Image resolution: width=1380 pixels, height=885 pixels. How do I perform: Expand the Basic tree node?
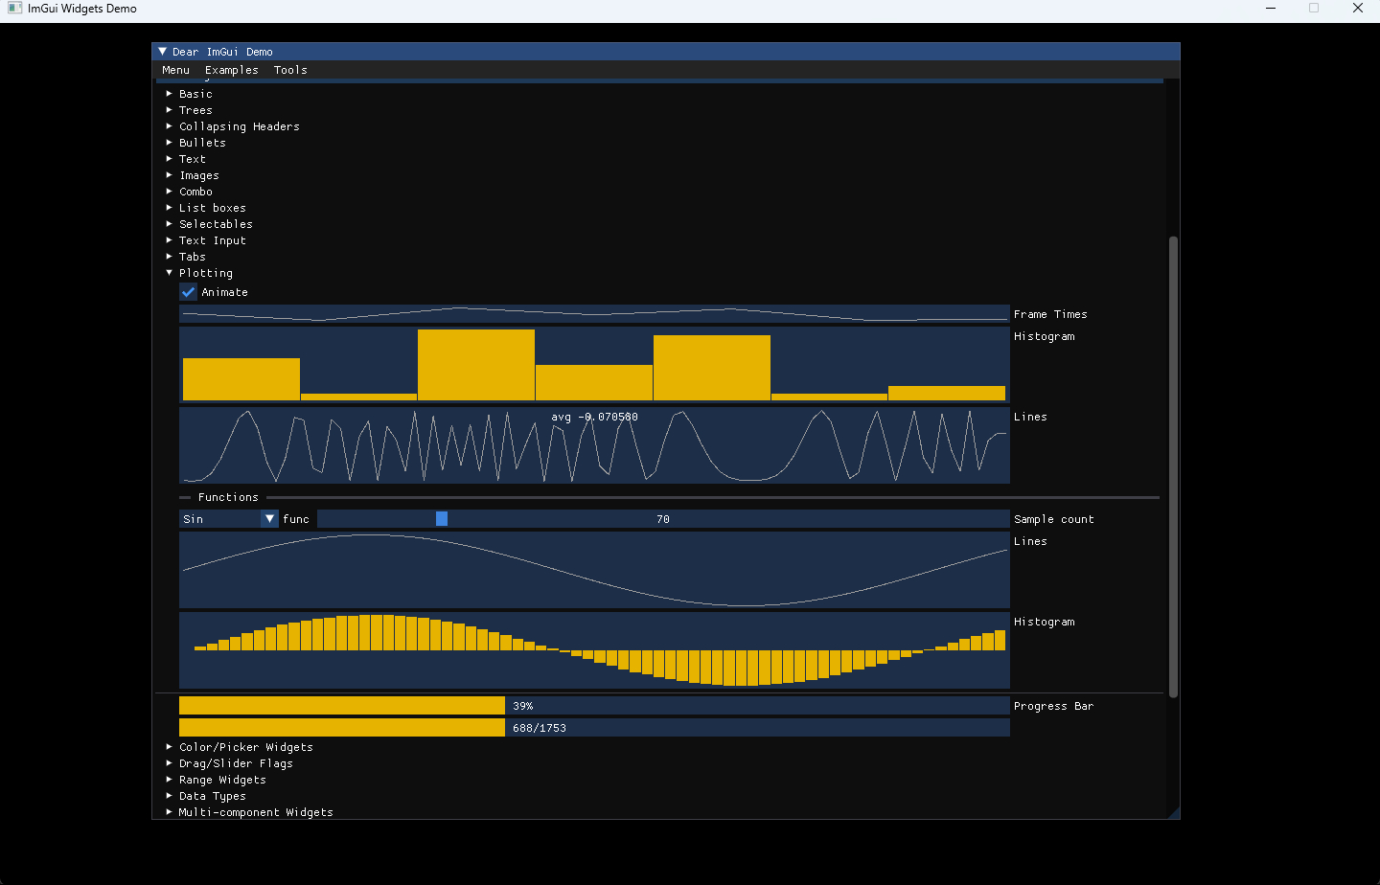pos(170,94)
